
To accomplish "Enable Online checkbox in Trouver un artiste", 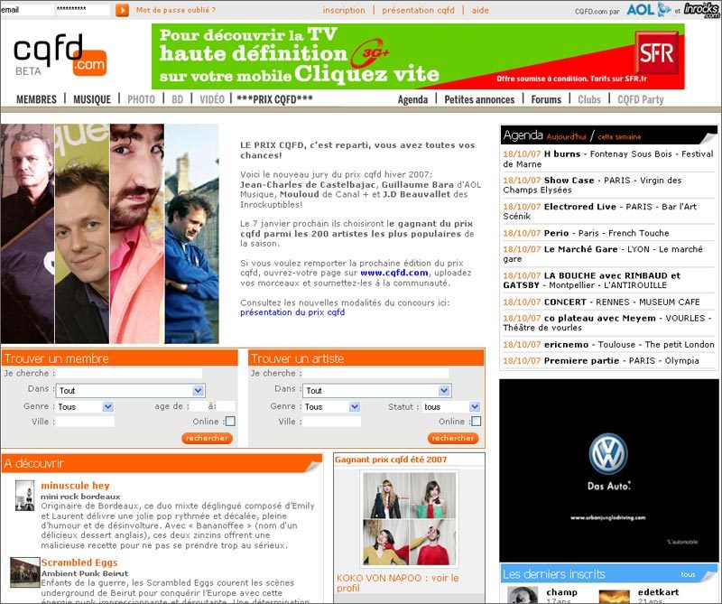I will coord(477,421).
